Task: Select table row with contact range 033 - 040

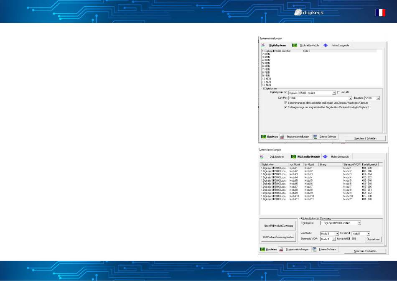Action: tap(320, 181)
